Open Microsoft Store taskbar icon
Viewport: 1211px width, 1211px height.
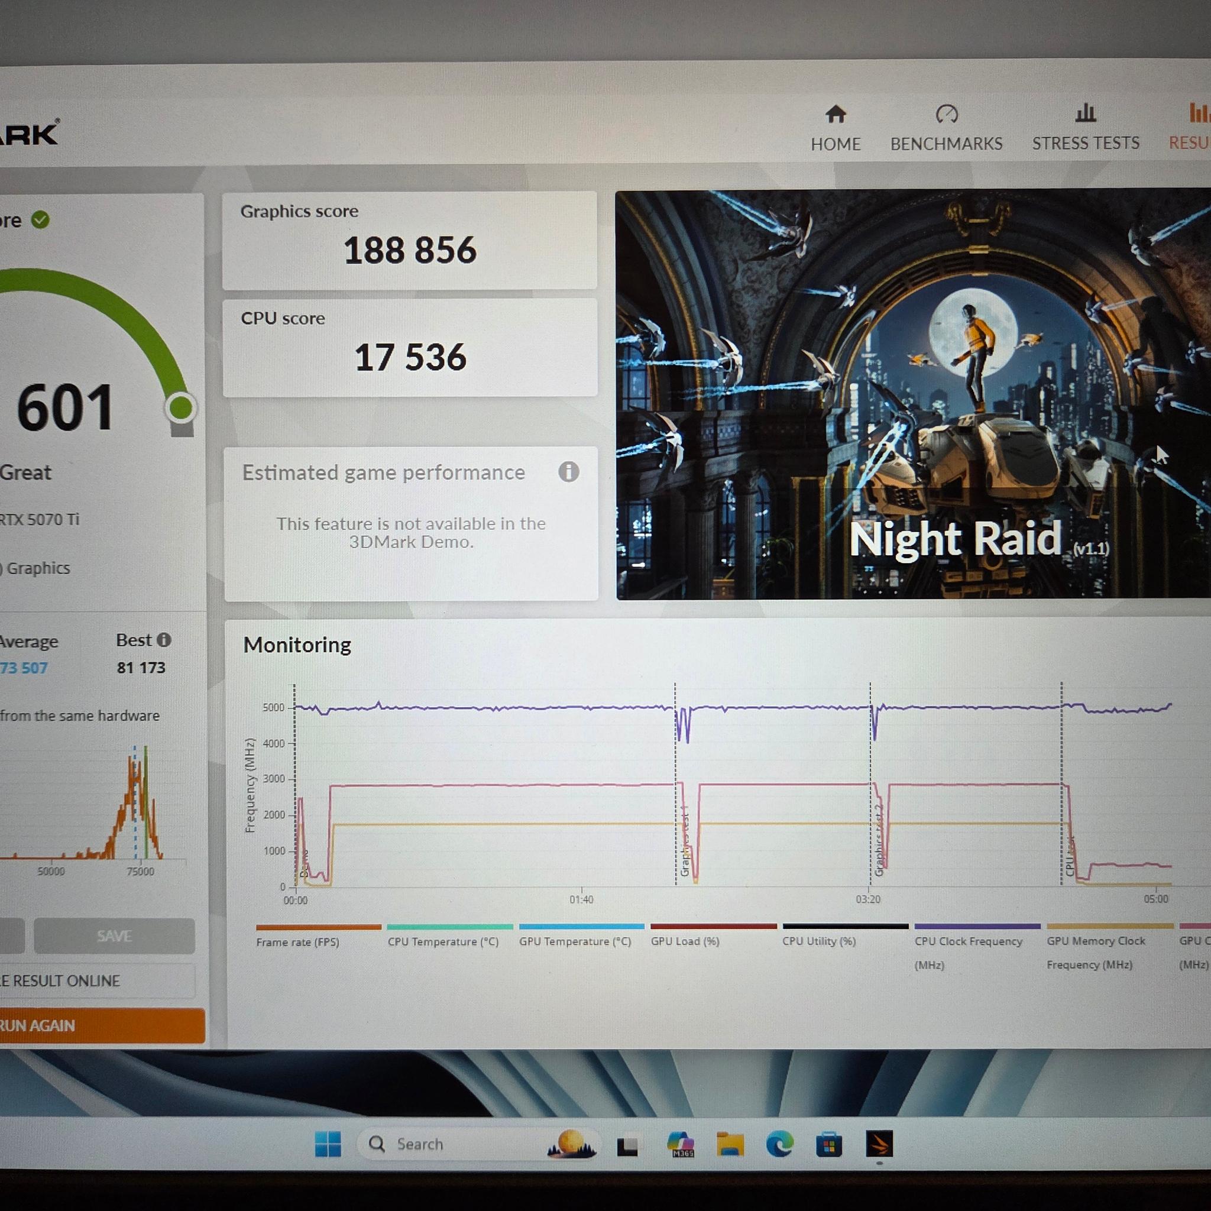pyautogui.click(x=828, y=1145)
